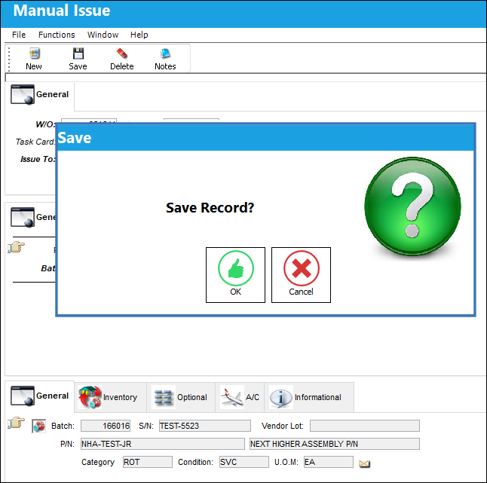The image size is (487, 483).
Task: Click the pointing hand icon beside Batch row
Action: pos(16,423)
